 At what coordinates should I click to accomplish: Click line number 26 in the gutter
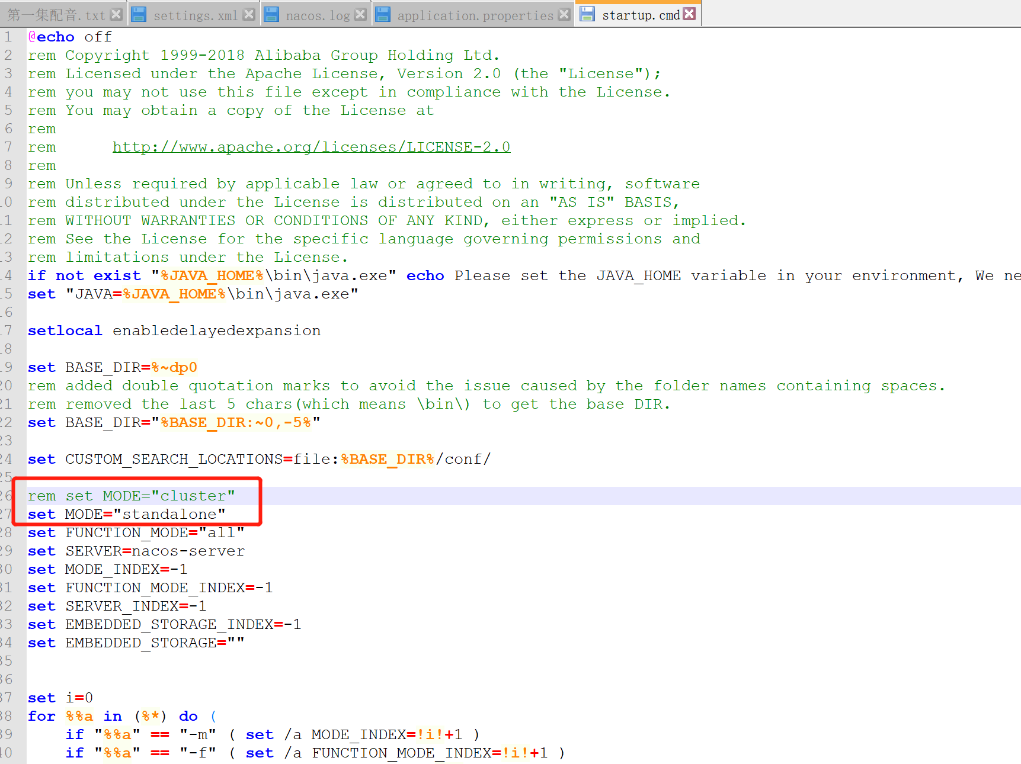8,496
